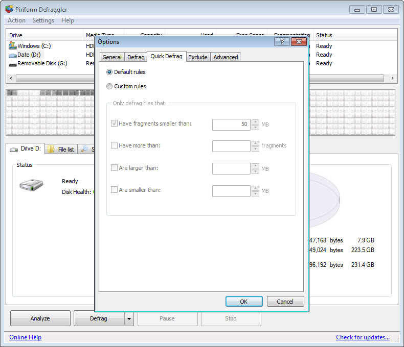Open the Defrag button dropdown arrow

[x=129, y=318]
